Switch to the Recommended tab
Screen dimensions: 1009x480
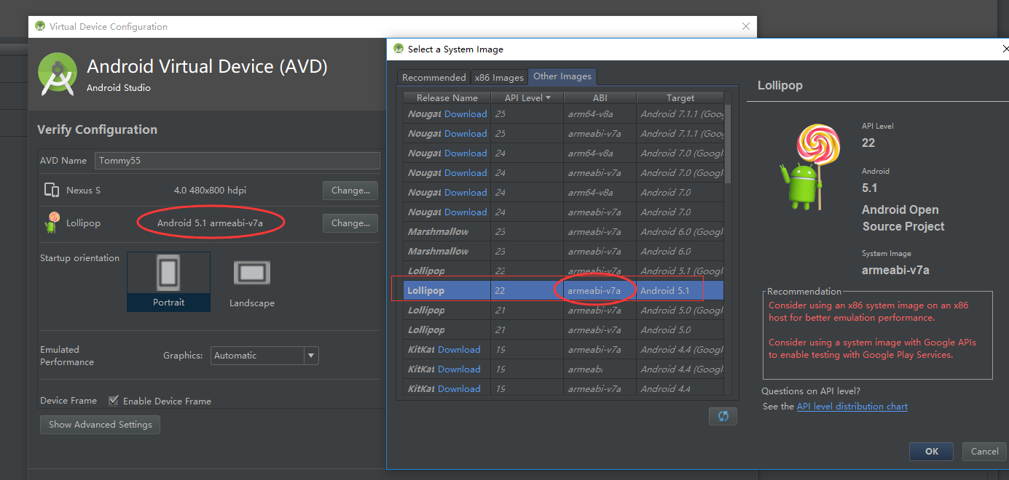click(433, 77)
